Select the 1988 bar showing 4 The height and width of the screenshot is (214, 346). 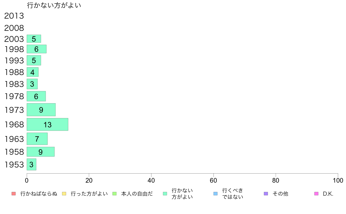coord(33,72)
